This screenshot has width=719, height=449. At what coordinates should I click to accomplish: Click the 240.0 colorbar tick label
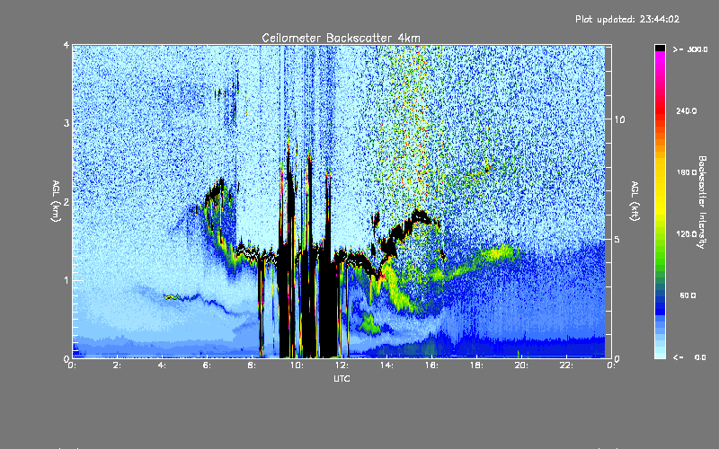tap(687, 110)
